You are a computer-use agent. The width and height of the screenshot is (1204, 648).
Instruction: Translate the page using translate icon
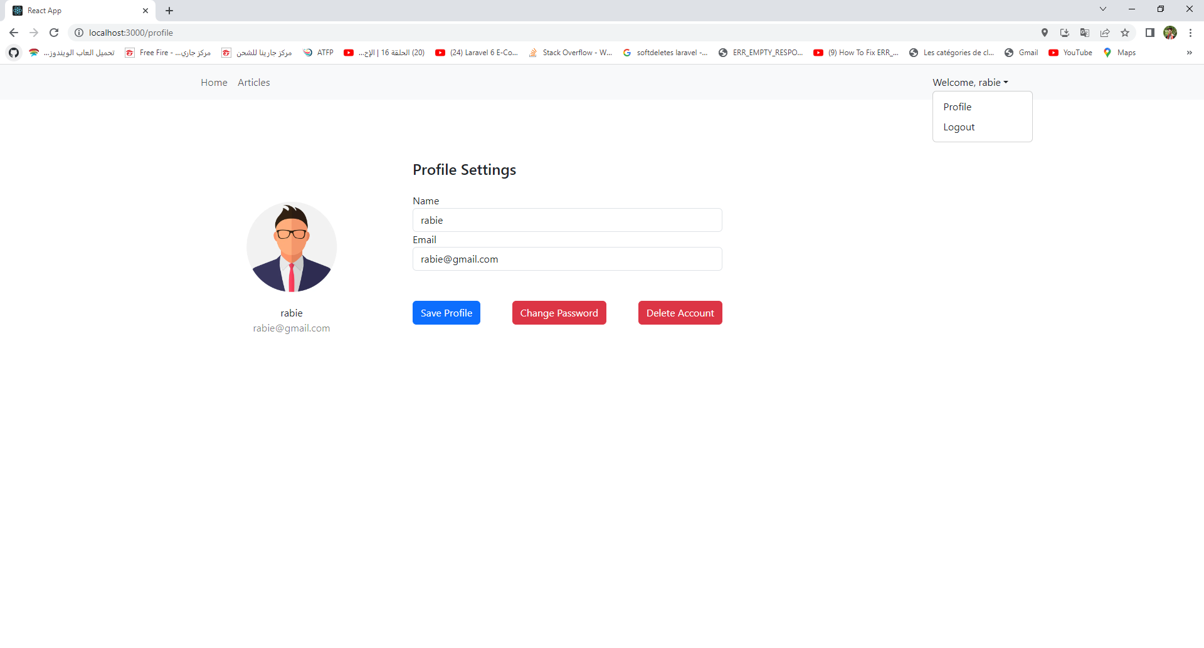[x=1085, y=33]
